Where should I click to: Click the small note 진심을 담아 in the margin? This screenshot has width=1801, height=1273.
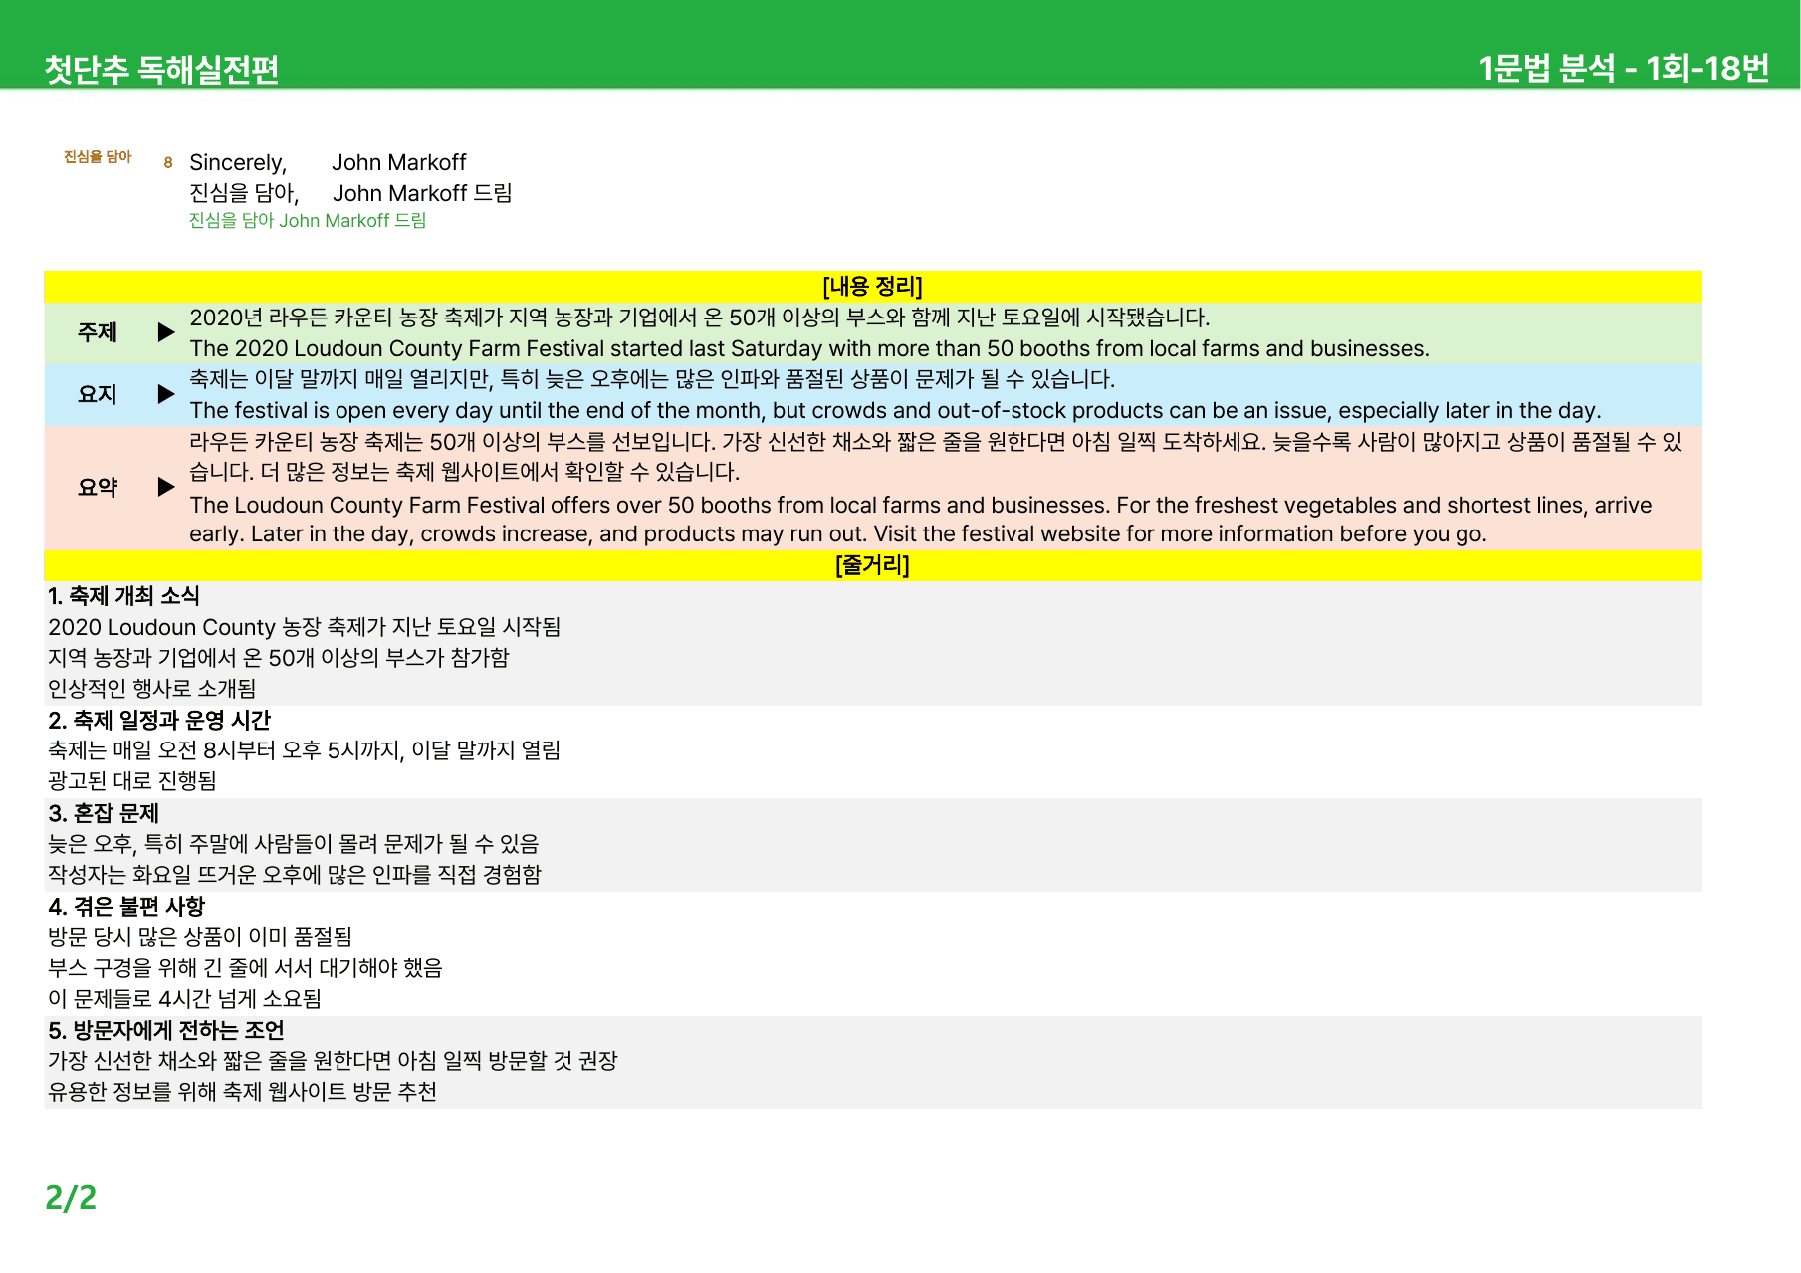click(98, 157)
